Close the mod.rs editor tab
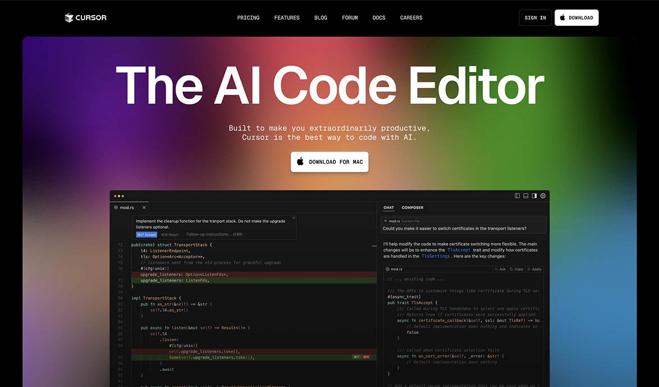This screenshot has width=659, height=387. (144, 208)
